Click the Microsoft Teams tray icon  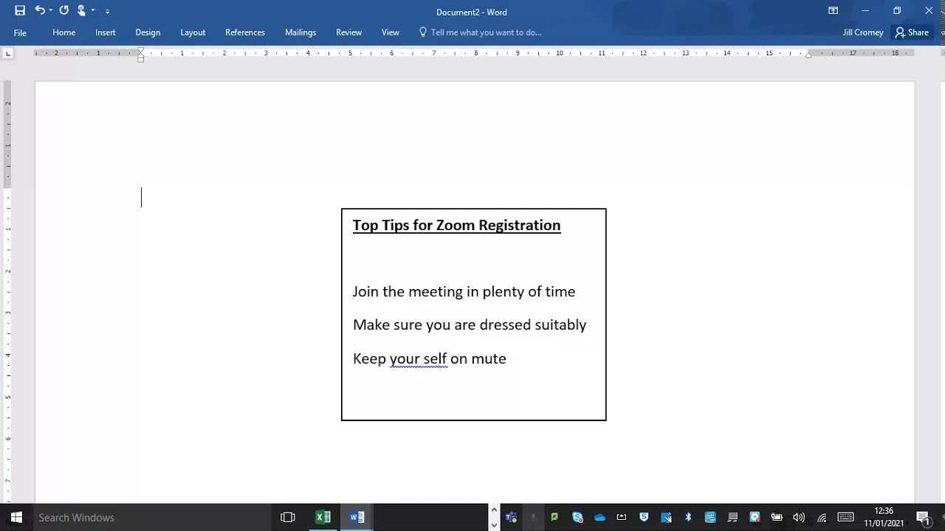click(x=511, y=517)
